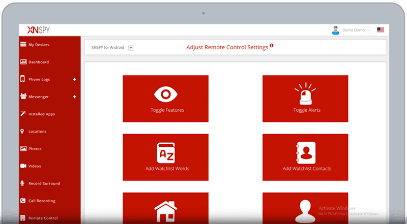Click the Remote Control sidebar icon
This screenshot has width=407, height=224.
[22, 218]
